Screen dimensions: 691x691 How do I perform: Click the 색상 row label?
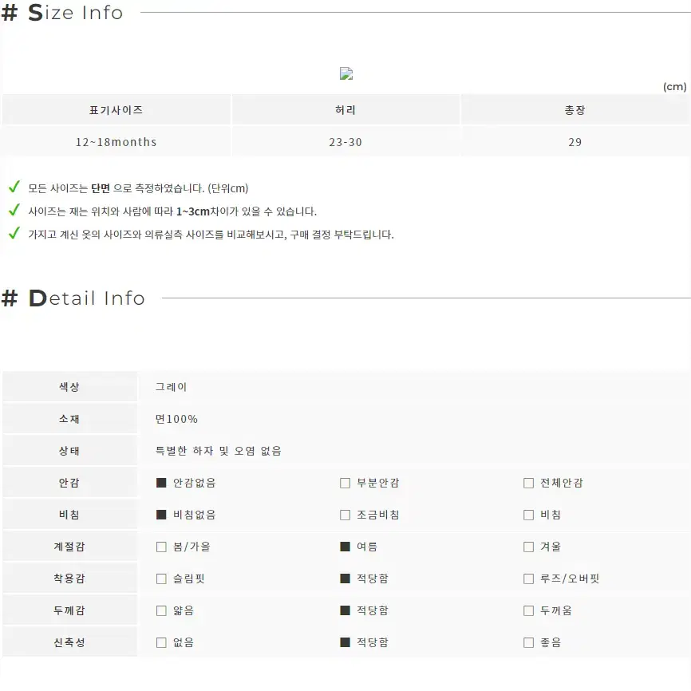coord(69,386)
